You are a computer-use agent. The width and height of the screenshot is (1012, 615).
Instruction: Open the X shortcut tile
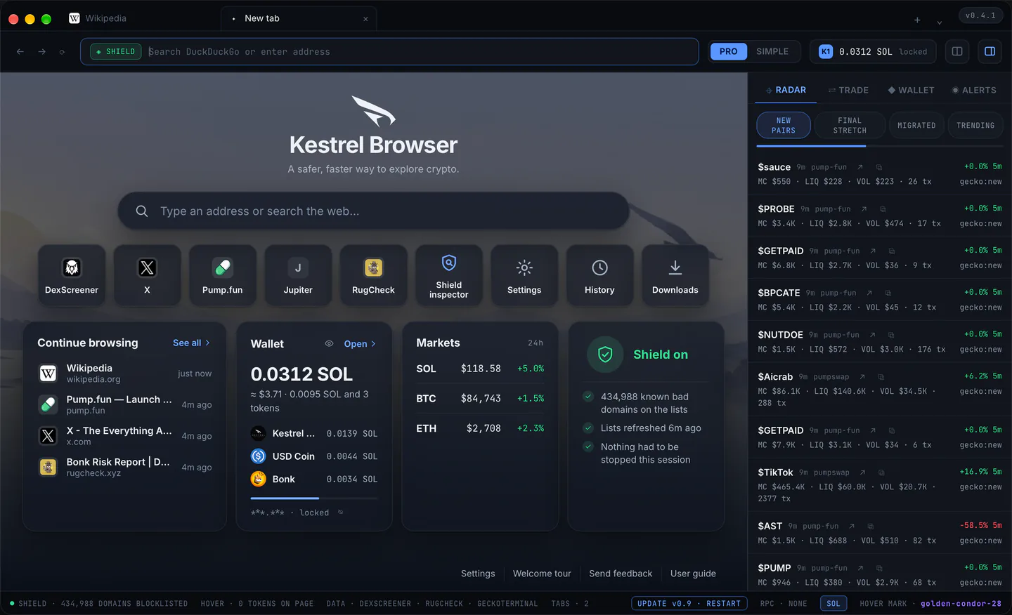point(147,275)
